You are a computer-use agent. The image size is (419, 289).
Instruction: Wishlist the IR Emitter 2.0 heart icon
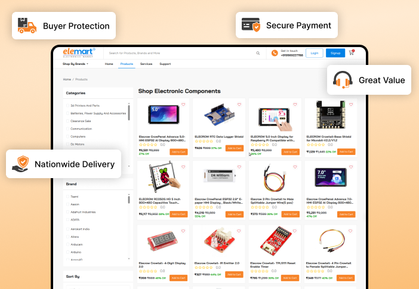239,231
